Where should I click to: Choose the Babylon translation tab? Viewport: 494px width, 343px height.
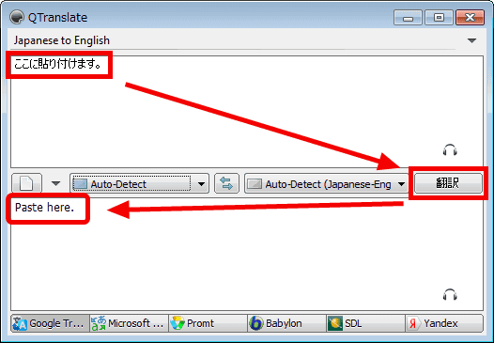(x=286, y=323)
